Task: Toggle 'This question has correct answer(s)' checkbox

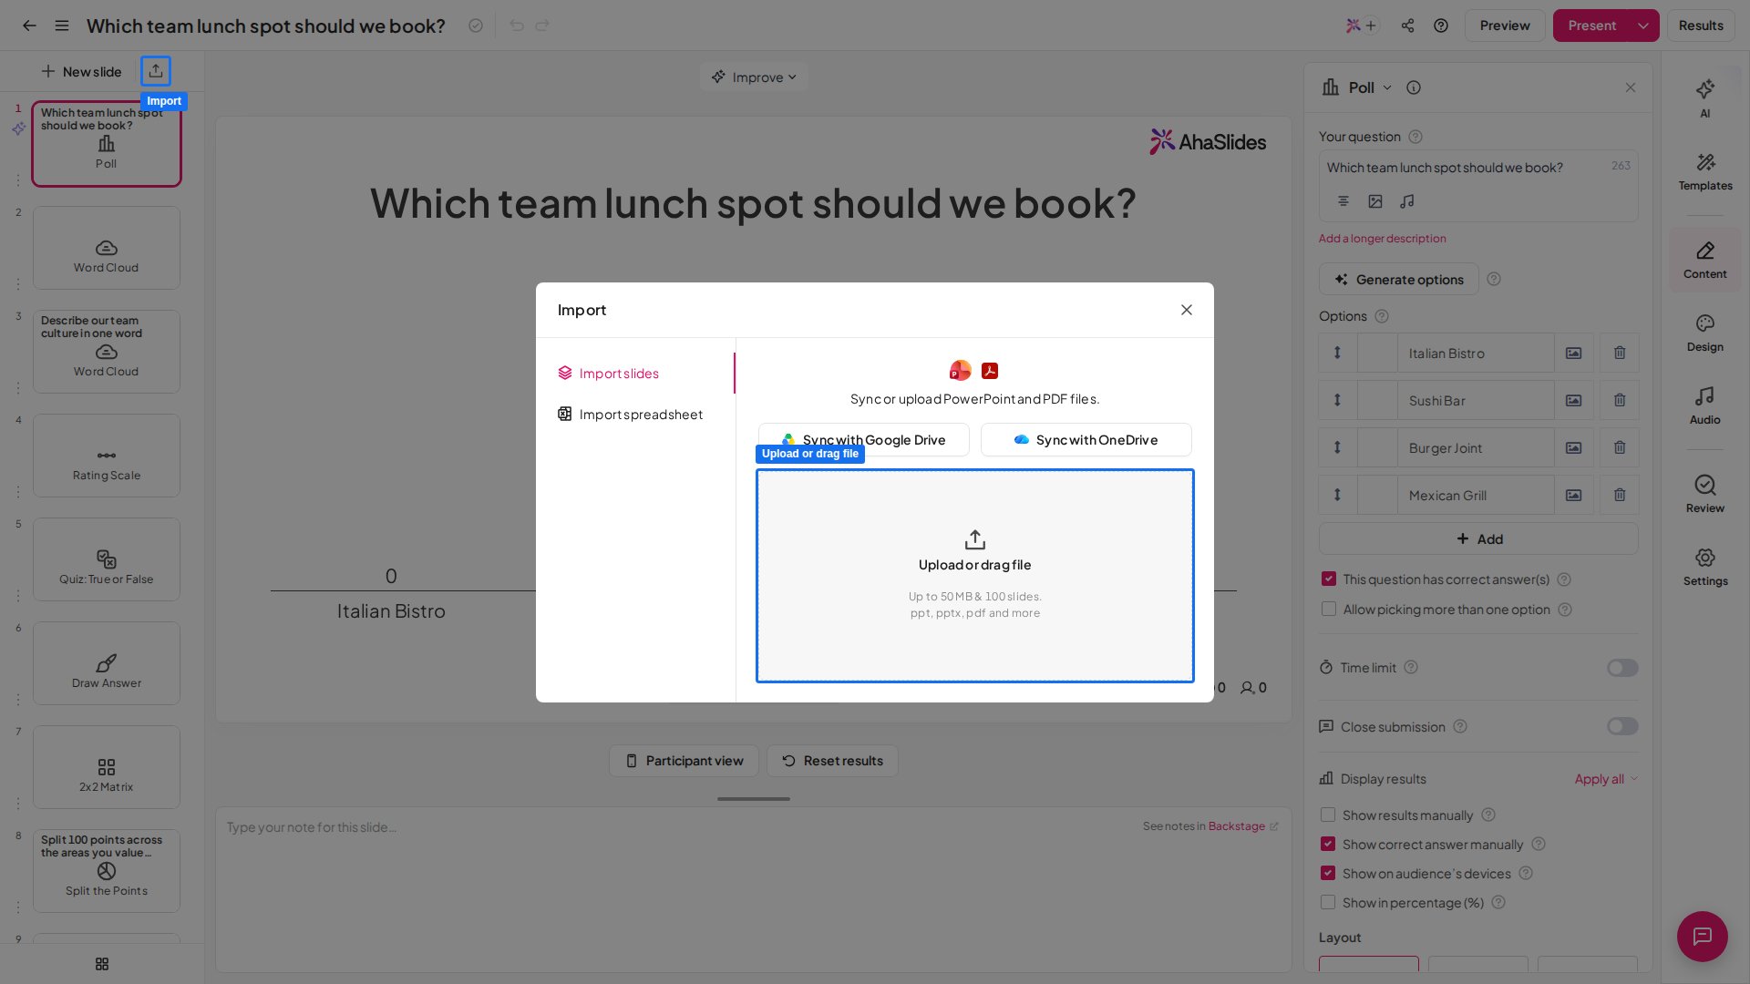Action: click(1329, 579)
